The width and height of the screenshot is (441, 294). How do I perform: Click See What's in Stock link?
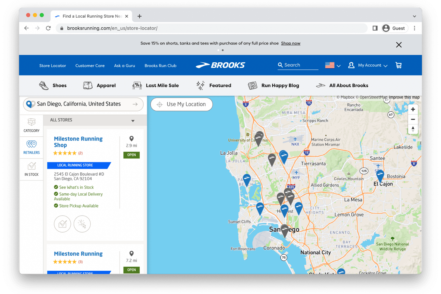pos(76,187)
